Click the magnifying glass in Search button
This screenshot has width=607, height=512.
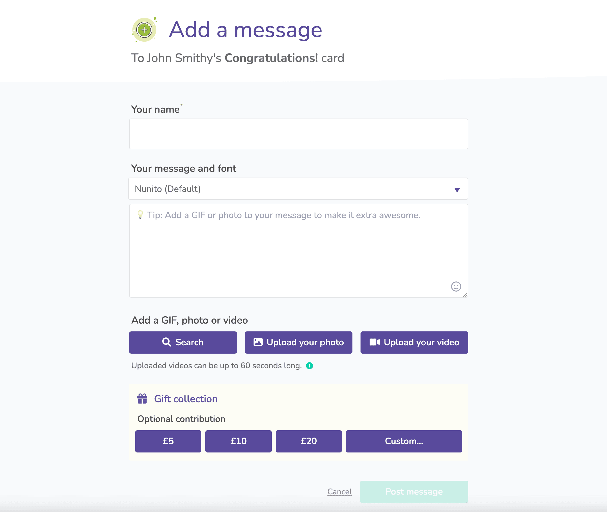click(167, 342)
